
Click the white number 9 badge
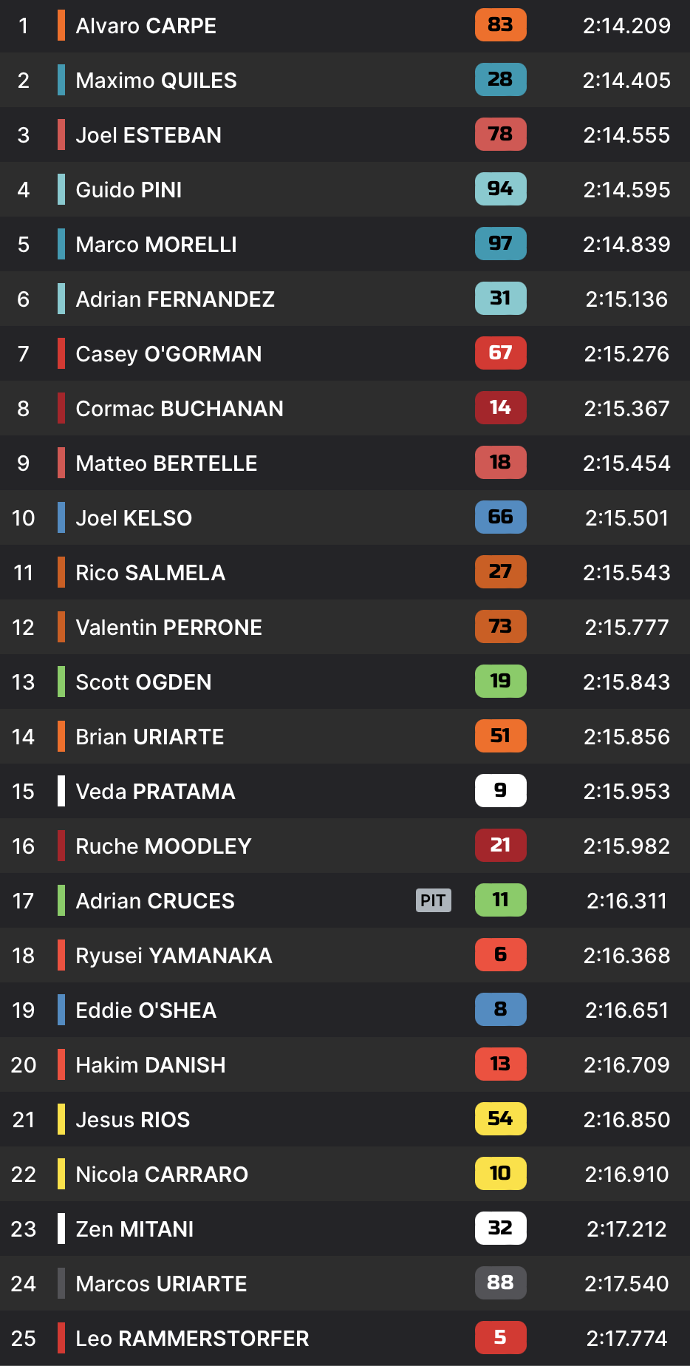pos(500,791)
